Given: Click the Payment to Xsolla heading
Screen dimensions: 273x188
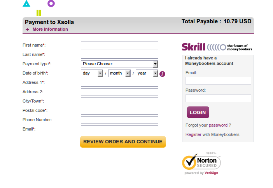Looking at the screenshot, I should coord(49,22).
